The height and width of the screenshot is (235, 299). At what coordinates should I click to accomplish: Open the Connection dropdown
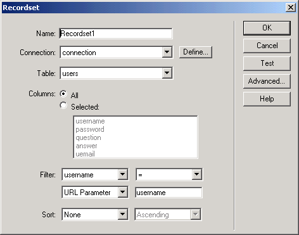[117, 52]
